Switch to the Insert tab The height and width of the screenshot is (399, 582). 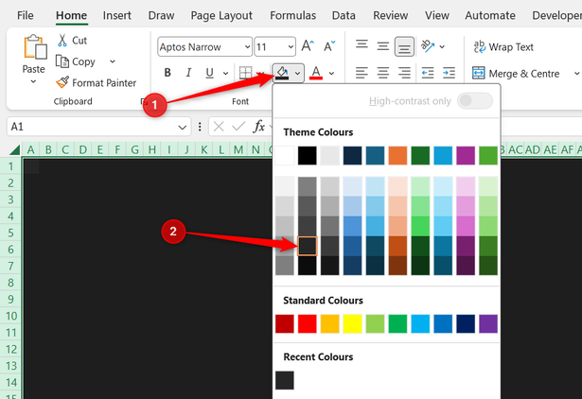click(x=117, y=15)
